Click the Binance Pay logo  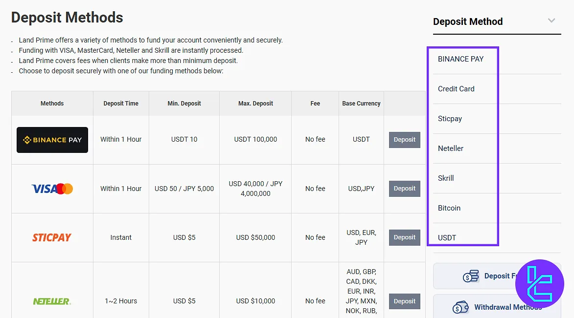(52, 140)
